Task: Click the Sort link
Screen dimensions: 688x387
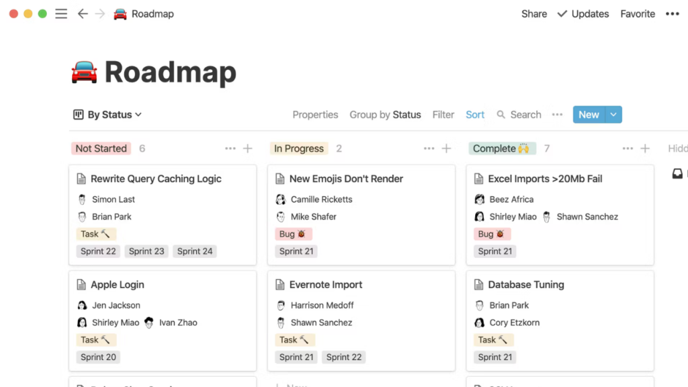Action: tap(474, 114)
